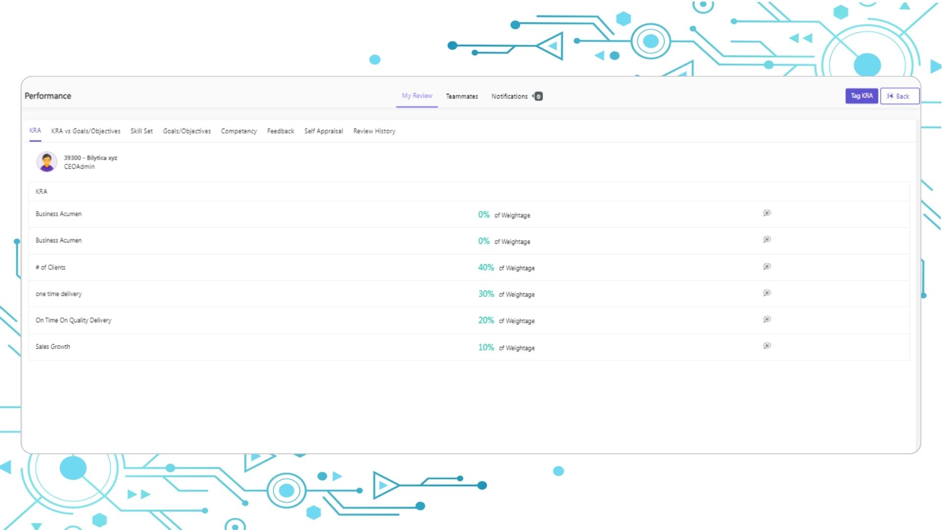
Task: Open comment icon for # of Clients row
Action: click(767, 266)
